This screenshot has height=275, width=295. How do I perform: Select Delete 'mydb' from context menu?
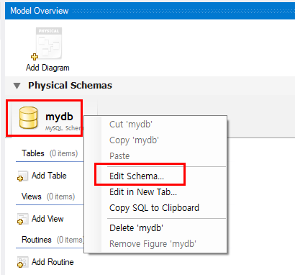pyautogui.click(x=136, y=227)
